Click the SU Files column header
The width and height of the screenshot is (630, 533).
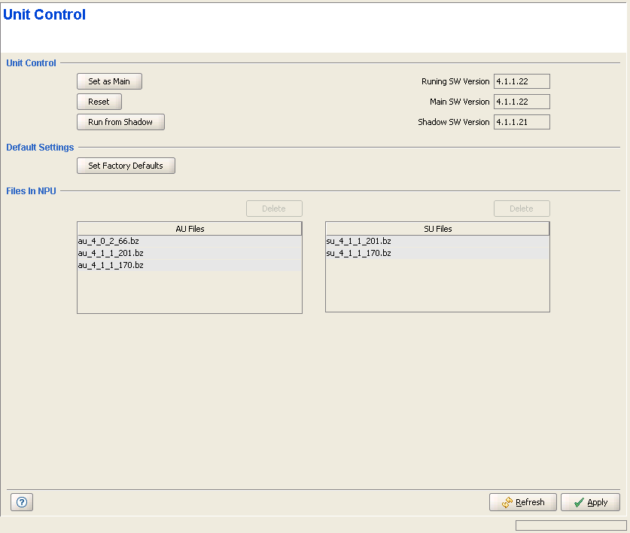tap(437, 229)
